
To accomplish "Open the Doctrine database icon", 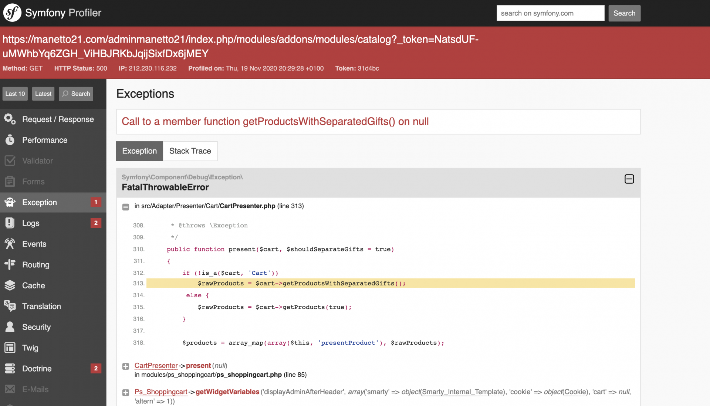I will click(10, 368).
